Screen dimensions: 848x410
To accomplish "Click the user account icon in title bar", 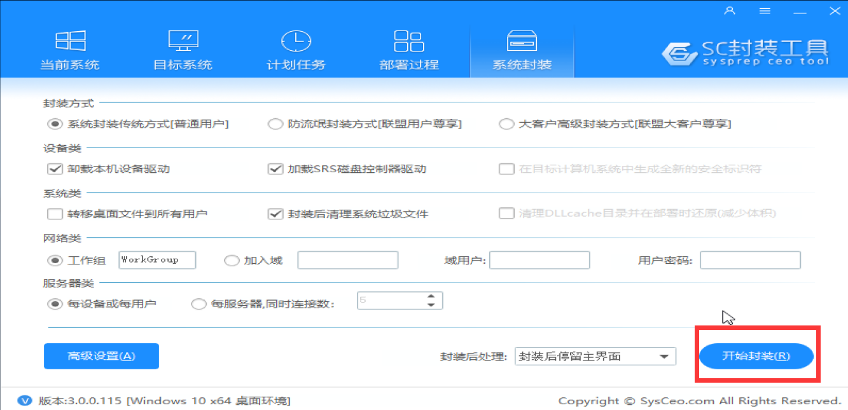I will tap(730, 11).
